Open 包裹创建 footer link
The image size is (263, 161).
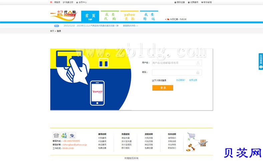point(149,148)
